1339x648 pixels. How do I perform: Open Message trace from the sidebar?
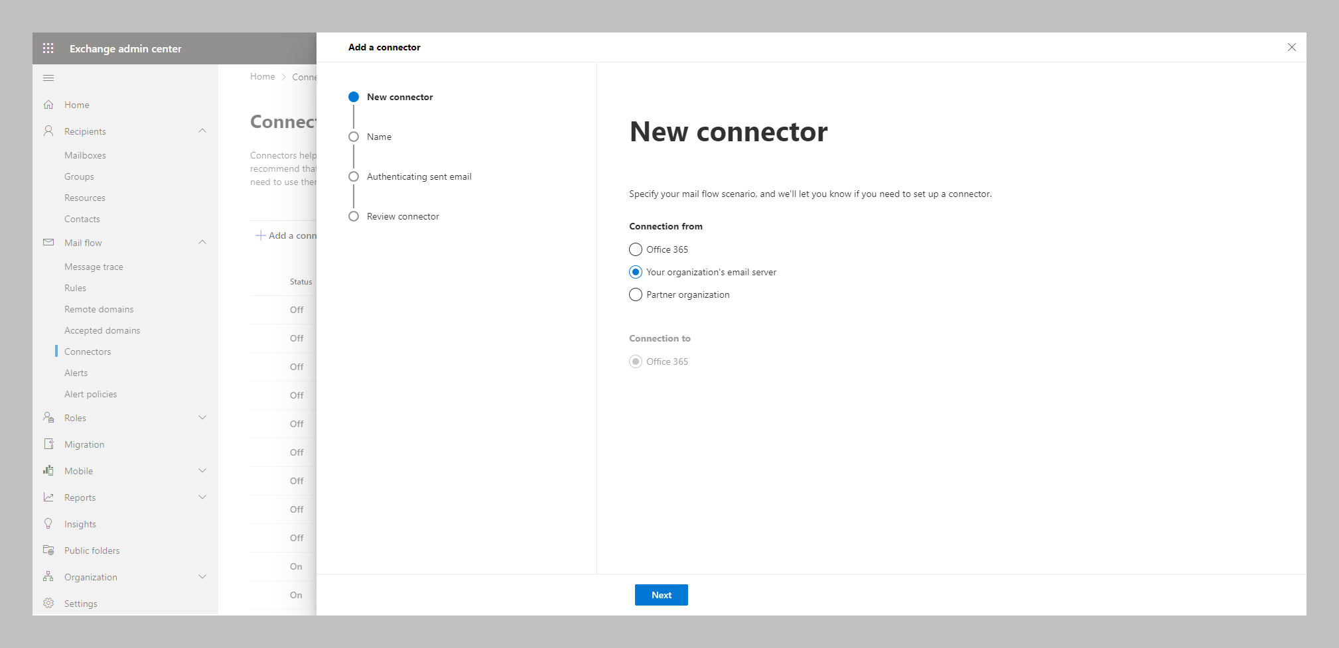pos(94,266)
